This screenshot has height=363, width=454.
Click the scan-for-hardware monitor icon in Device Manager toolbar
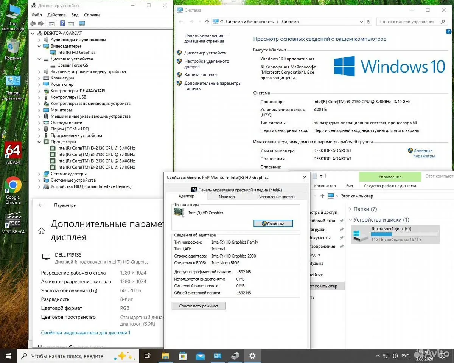(x=82, y=23)
